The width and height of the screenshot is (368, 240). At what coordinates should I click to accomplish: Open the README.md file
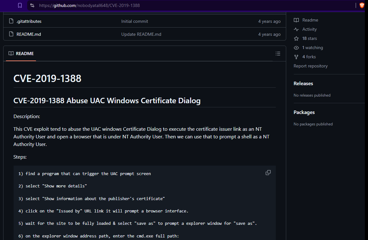coord(28,34)
